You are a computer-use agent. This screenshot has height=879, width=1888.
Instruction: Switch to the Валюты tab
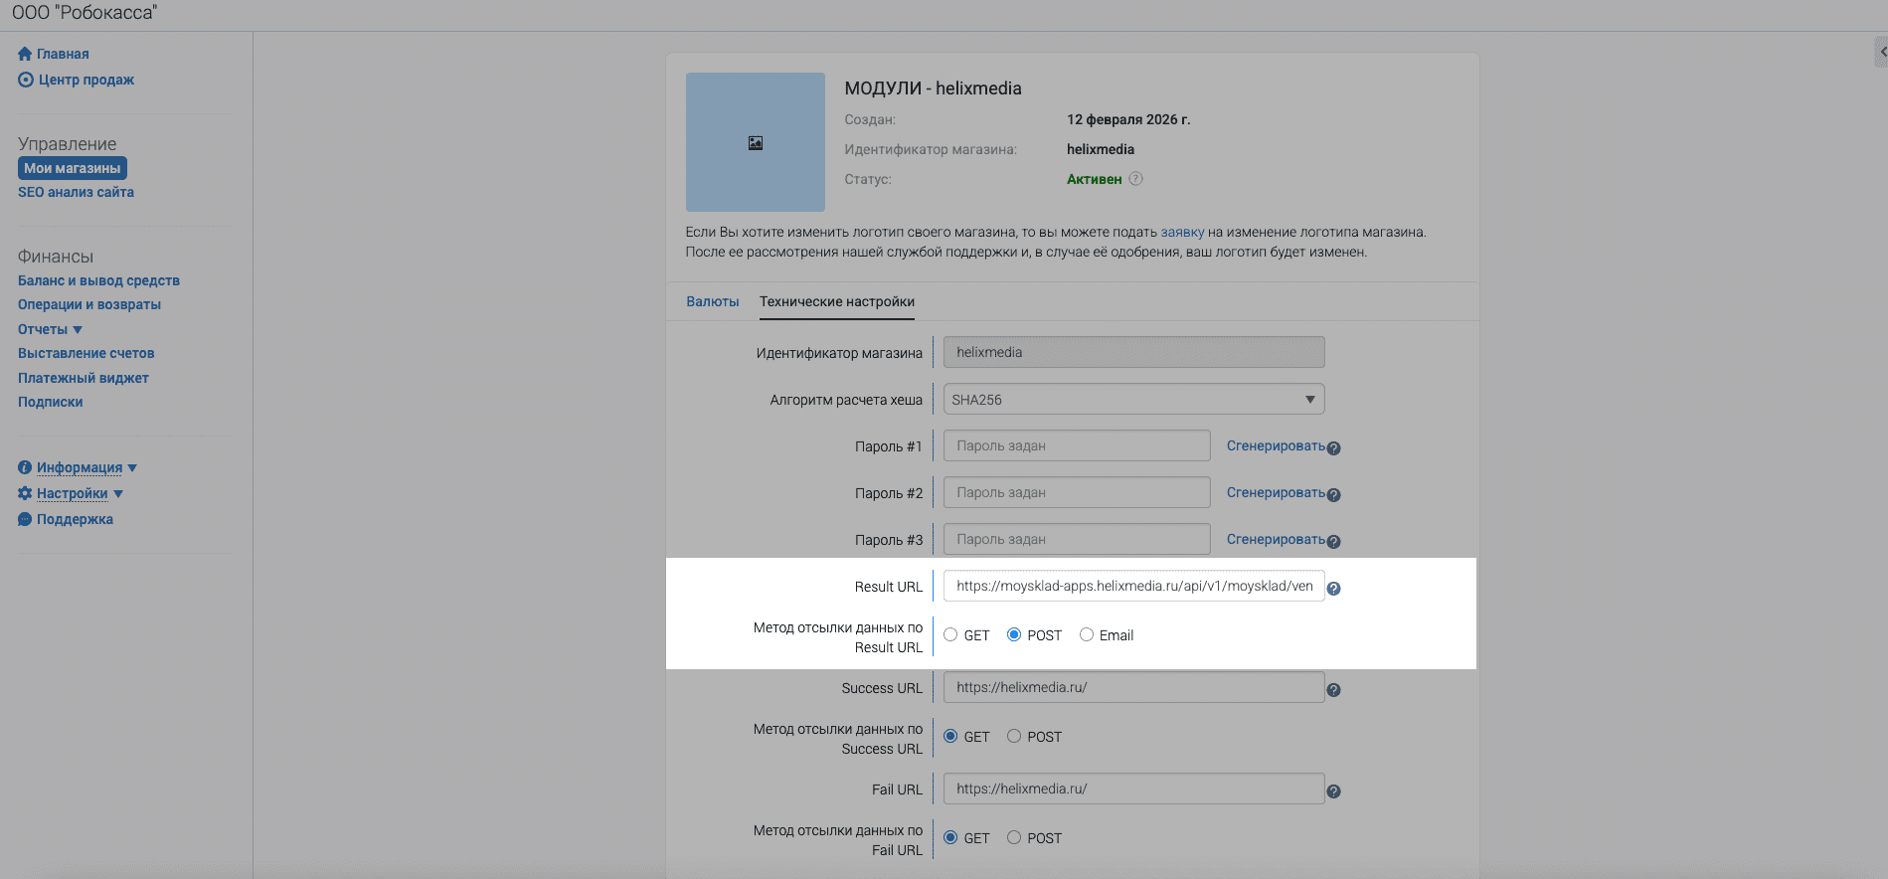click(712, 301)
